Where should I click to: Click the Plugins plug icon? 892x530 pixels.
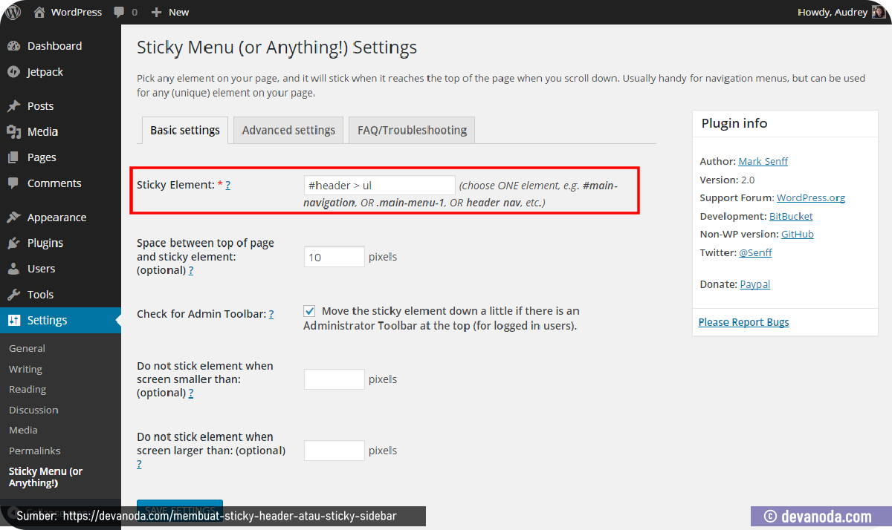[13, 243]
